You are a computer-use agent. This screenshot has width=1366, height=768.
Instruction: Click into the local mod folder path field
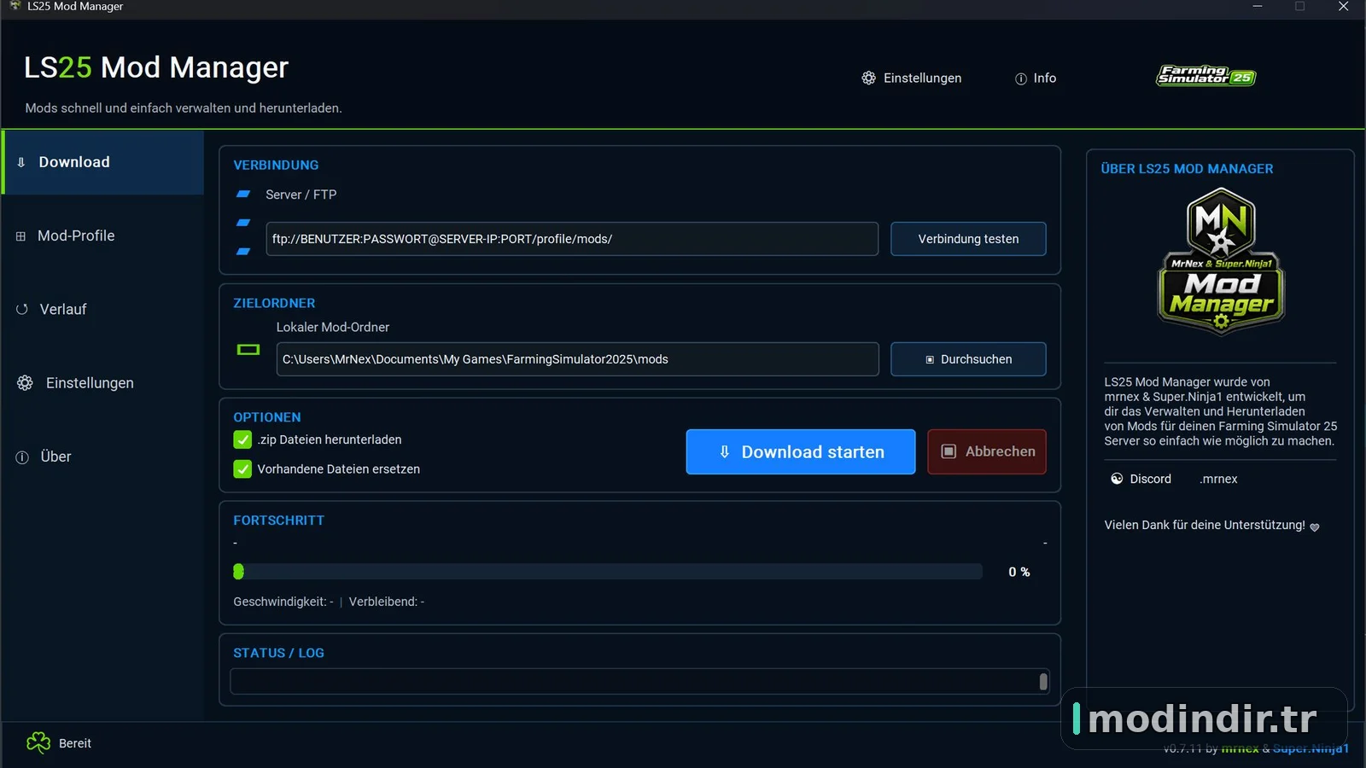coord(577,359)
